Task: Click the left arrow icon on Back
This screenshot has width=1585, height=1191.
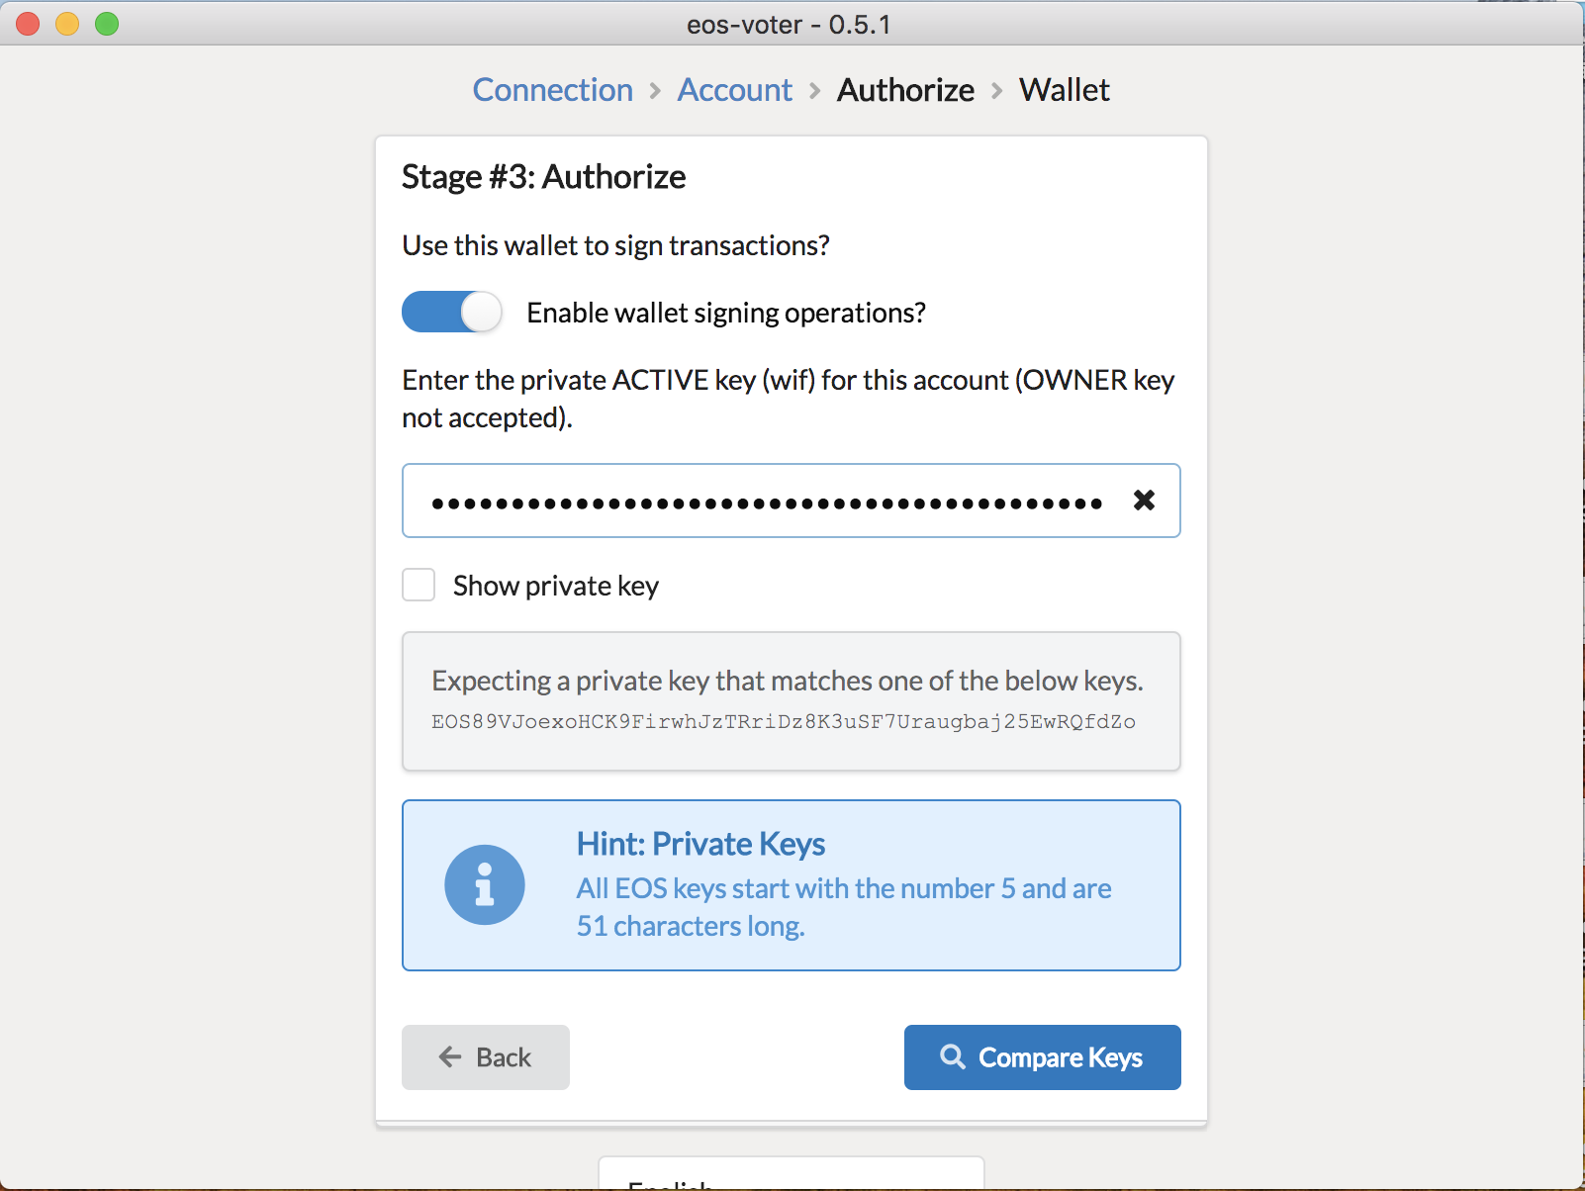Action: click(450, 1056)
